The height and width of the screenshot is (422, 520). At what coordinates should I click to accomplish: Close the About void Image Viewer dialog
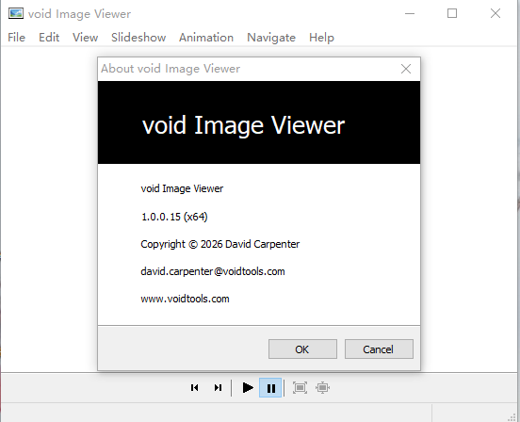click(x=406, y=69)
